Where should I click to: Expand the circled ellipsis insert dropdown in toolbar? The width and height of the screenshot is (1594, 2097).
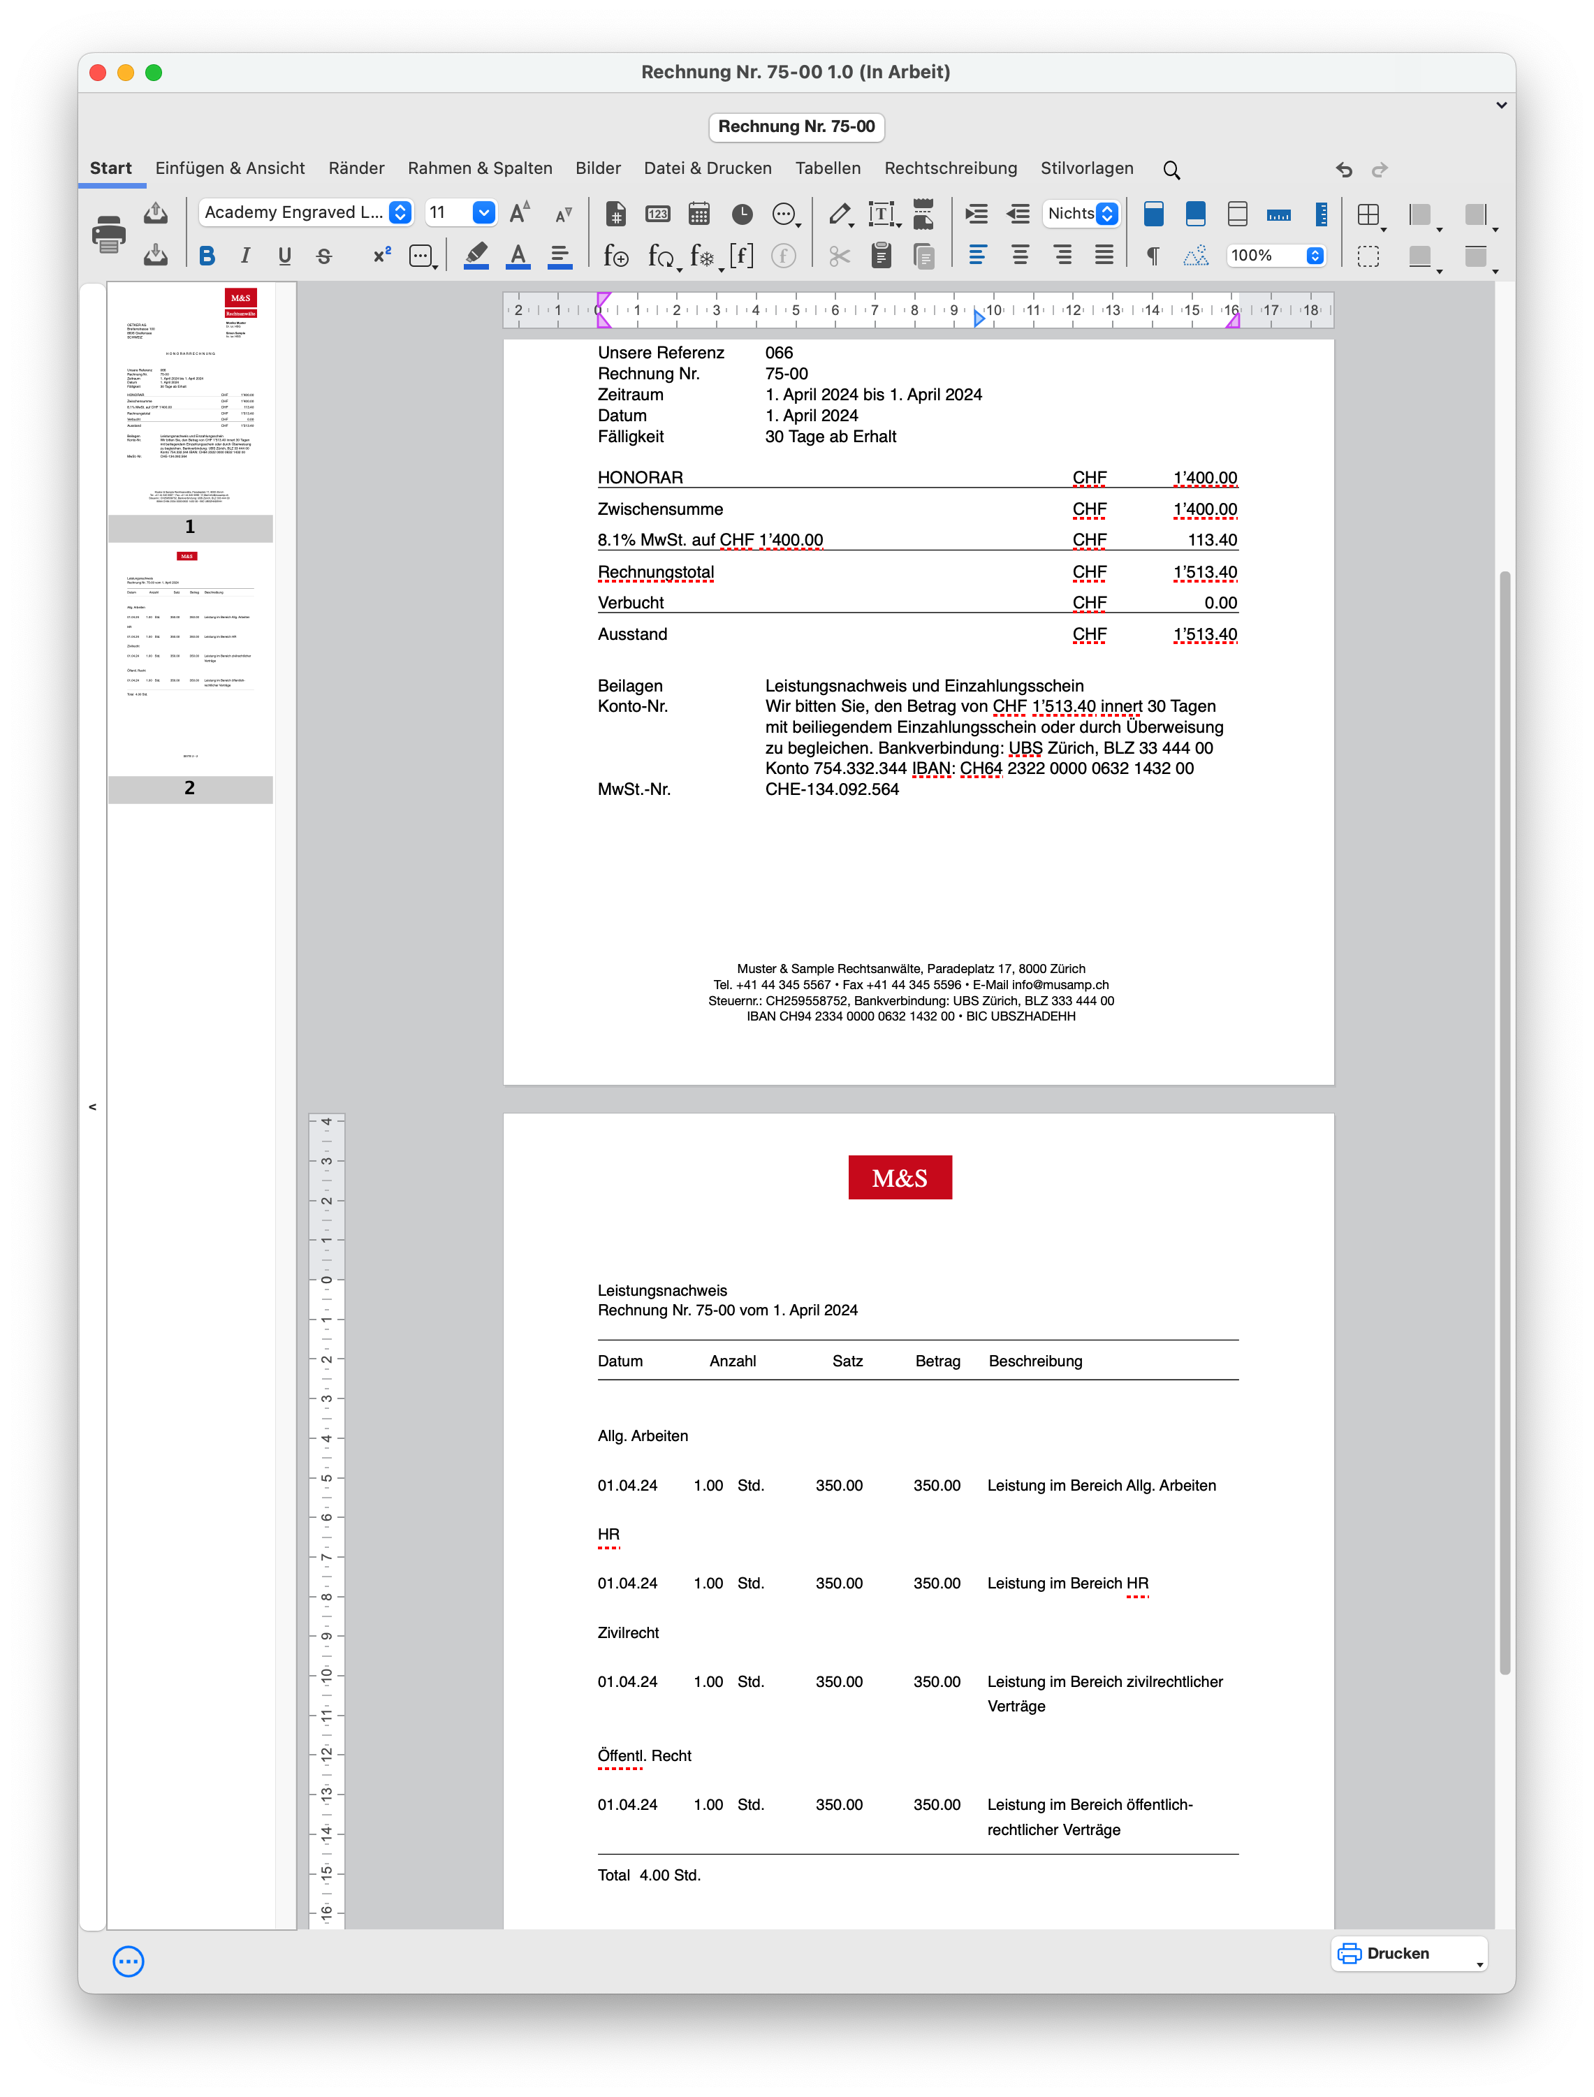pos(786,214)
